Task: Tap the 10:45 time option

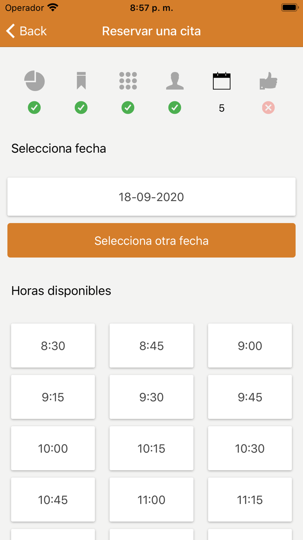Action: coord(53,499)
